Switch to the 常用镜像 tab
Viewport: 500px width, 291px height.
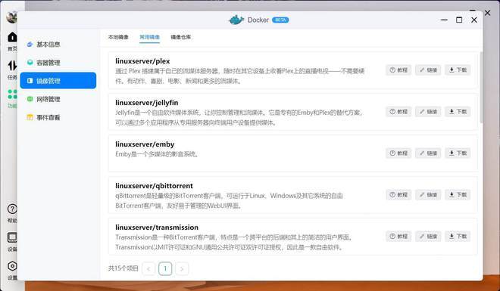tap(149, 37)
